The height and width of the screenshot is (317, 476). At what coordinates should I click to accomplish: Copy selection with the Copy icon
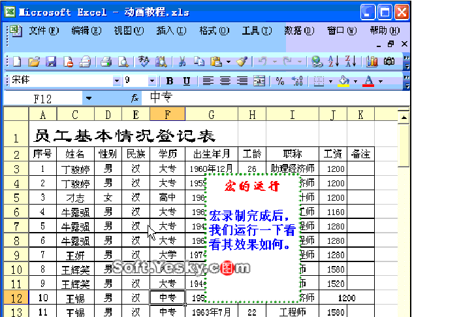pyautogui.click(x=199, y=61)
